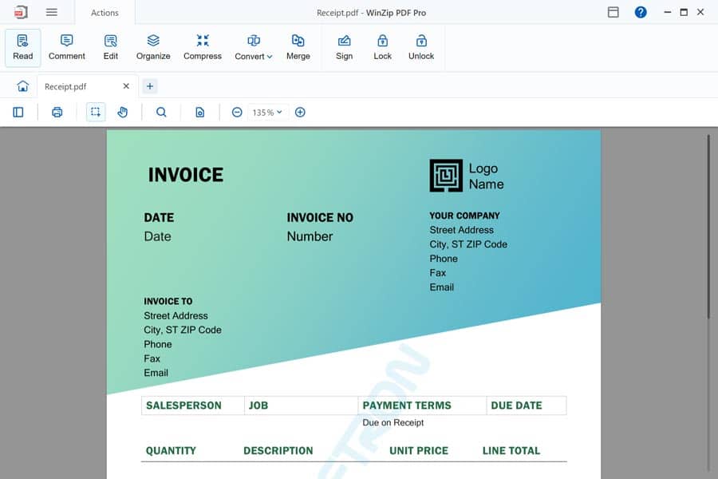Viewport: 718px width, 479px height.
Task: Select the Comment tool
Action: [66, 46]
